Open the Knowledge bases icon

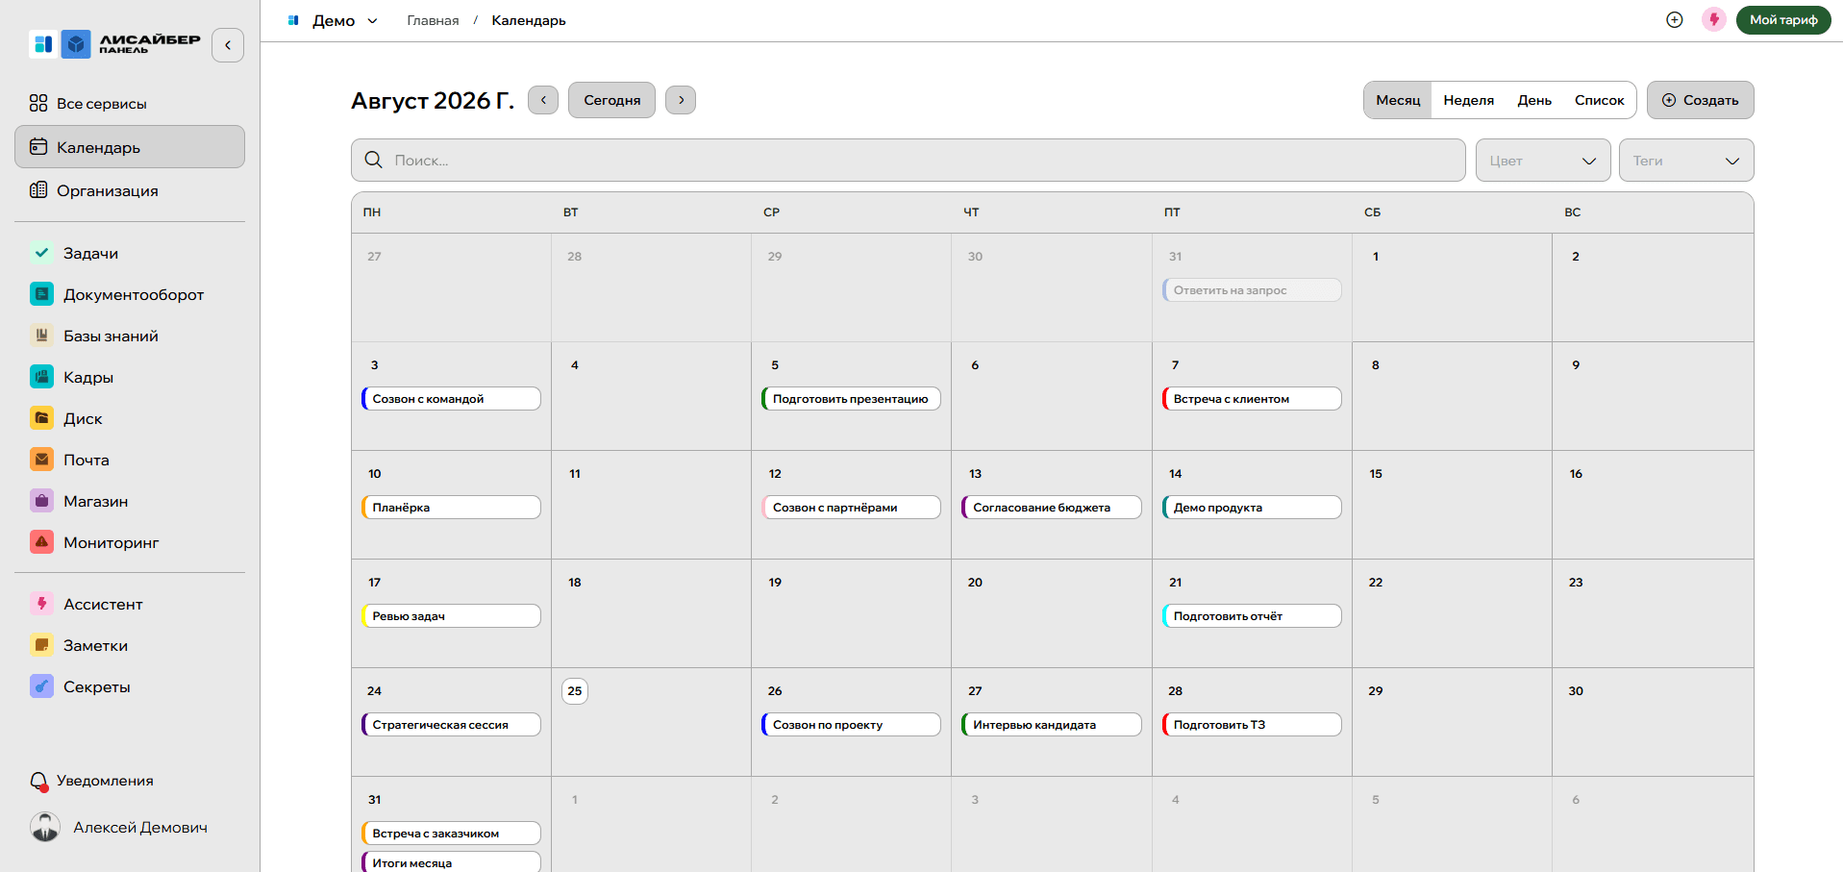click(x=41, y=336)
